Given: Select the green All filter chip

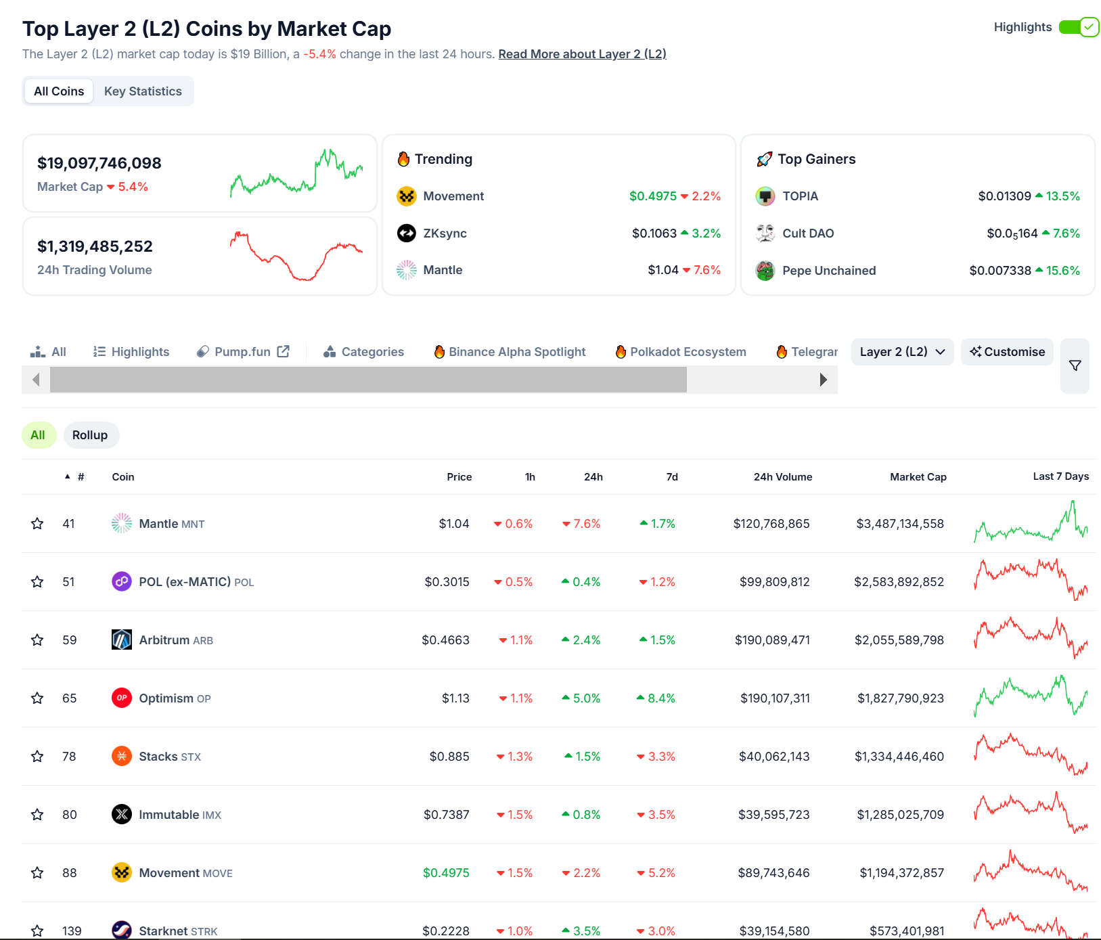Looking at the screenshot, I should pos(38,435).
